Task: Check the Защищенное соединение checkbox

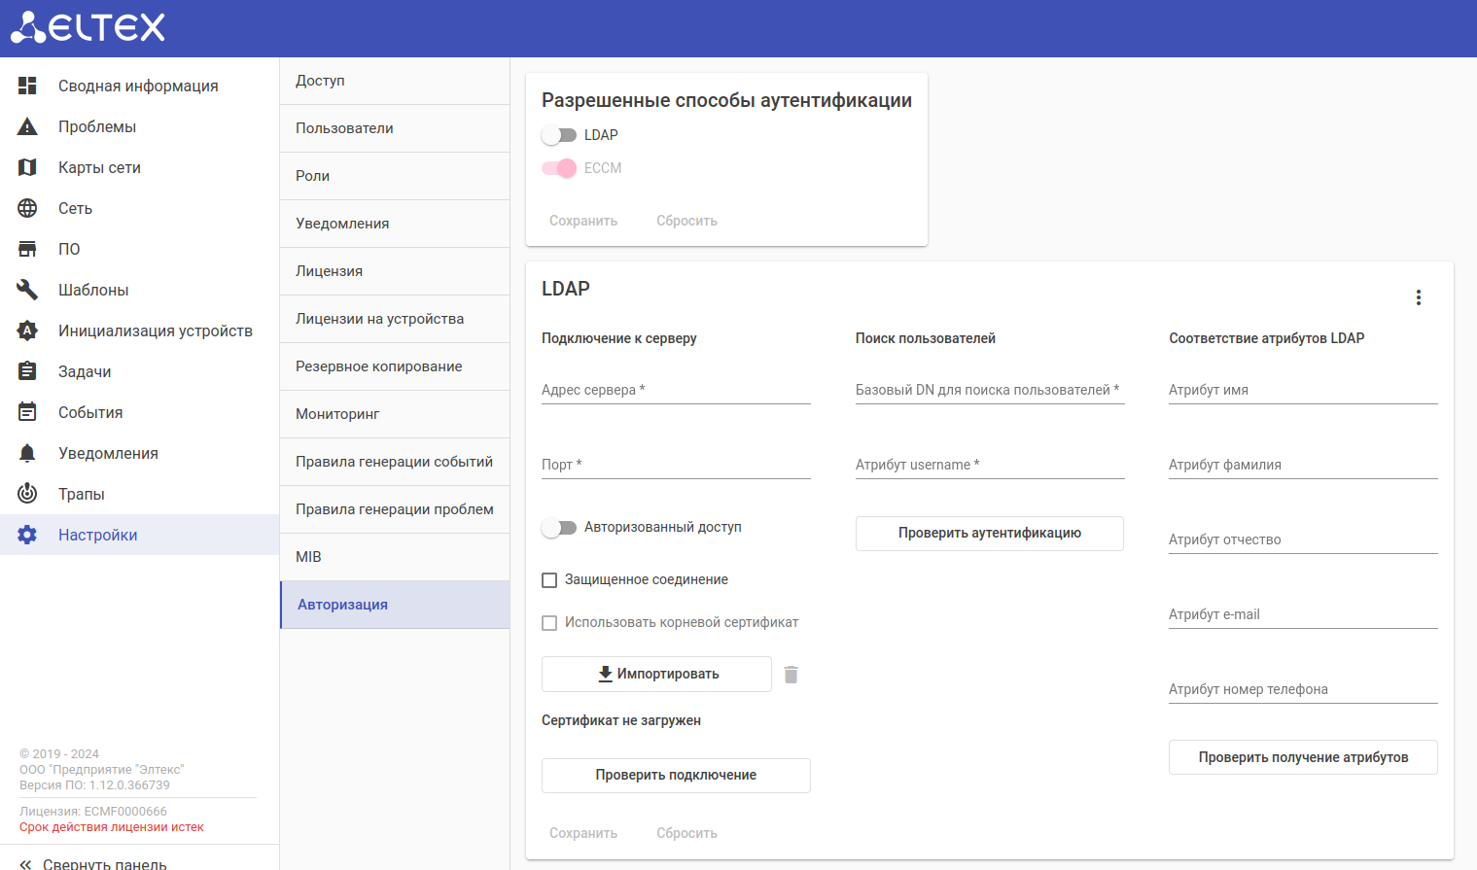Action: click(x=549, y=580)
